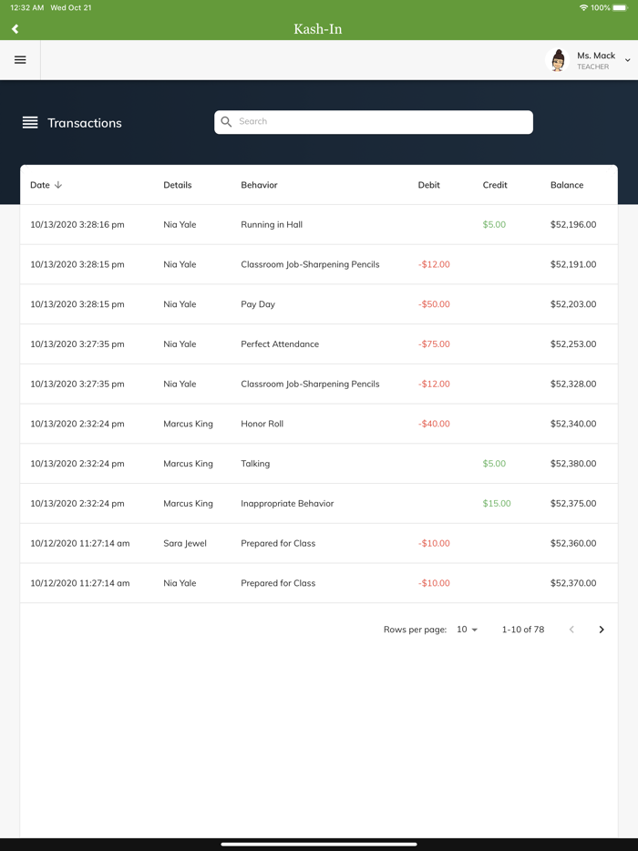
Task: Go to next page of transactions
Action: coord(602,630)
